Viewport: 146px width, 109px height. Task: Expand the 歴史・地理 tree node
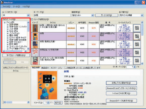(8, 35)
